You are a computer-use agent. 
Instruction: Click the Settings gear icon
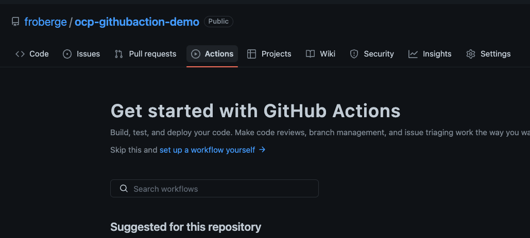[x=471, y=54]
